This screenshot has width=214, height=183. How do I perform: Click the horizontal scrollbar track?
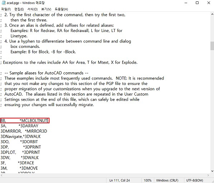(105, 175)
